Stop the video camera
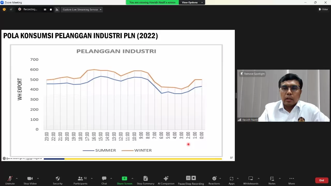The image size is (331, 186). pos(30,180)
